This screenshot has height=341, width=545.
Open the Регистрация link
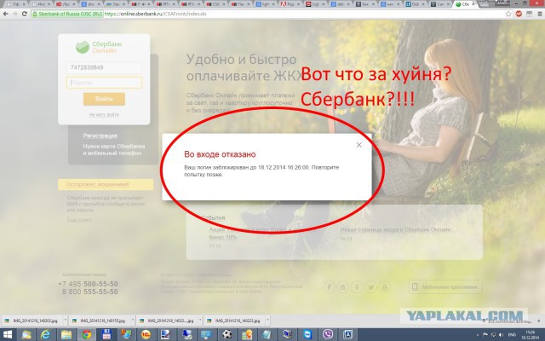(100, 136)
